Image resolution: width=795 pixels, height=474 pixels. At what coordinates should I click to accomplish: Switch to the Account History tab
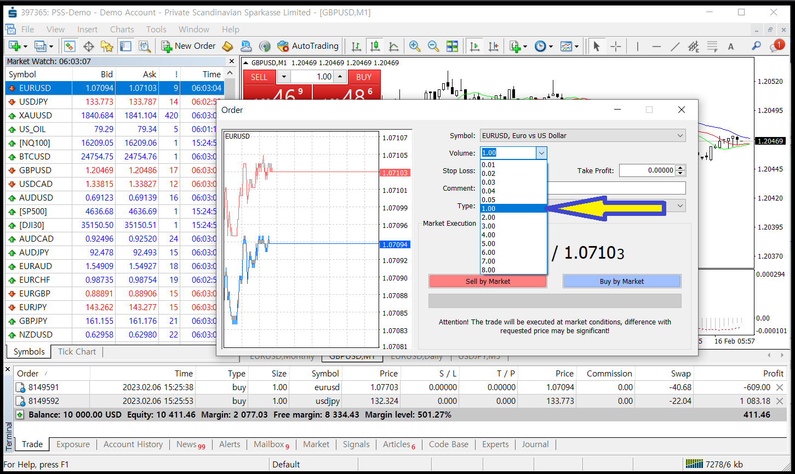[133, 444]
